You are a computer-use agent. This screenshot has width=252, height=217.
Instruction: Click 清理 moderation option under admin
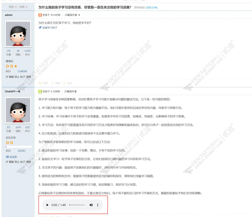click(29, 77)
